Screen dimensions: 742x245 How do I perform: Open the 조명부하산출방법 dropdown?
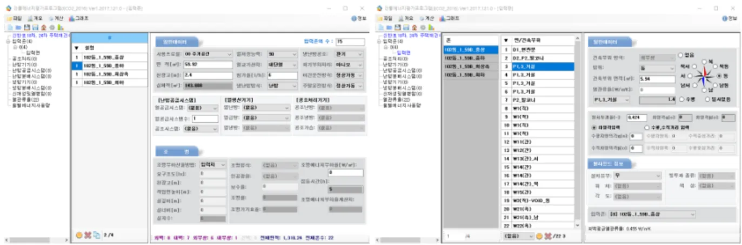coord(212,165)
